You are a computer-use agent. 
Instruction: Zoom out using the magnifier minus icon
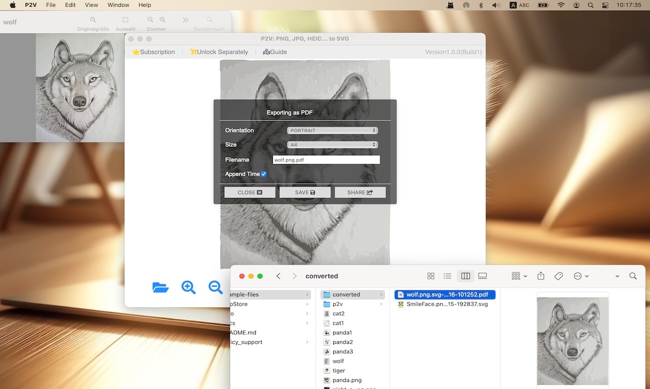pos(216,287)
